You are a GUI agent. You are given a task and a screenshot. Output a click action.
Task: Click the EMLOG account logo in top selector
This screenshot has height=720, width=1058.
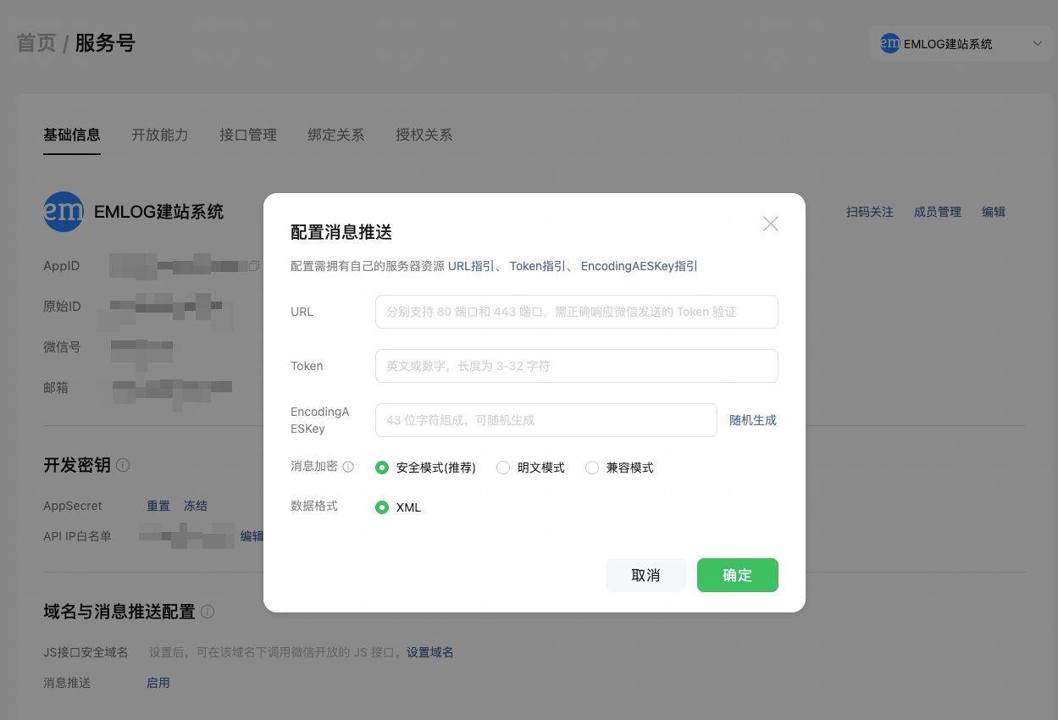(889, 44)
